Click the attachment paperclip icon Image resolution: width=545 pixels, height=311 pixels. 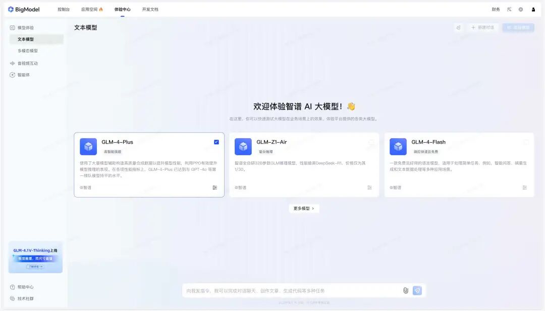(x=406, y=290)
